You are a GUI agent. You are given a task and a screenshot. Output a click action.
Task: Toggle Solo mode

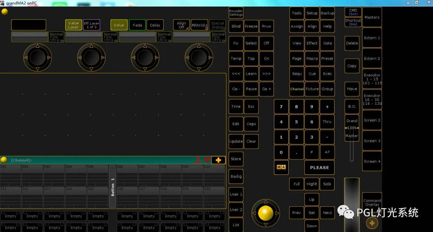tap(327, 184)
